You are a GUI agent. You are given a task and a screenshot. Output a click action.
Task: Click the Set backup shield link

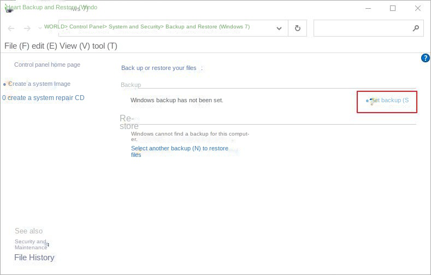click(x=388, y=101)
